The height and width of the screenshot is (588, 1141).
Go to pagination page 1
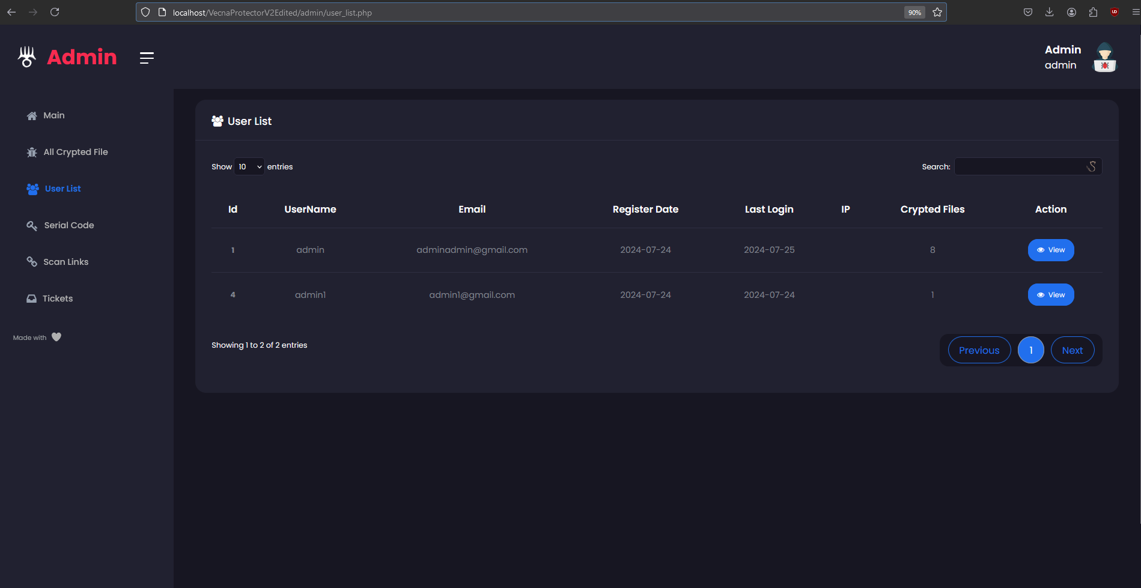[1031, 350]
